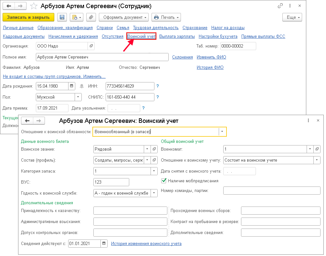Open the Воинский учет section link
This screenshot has width=326, height=256.
[x=142, y=37]
